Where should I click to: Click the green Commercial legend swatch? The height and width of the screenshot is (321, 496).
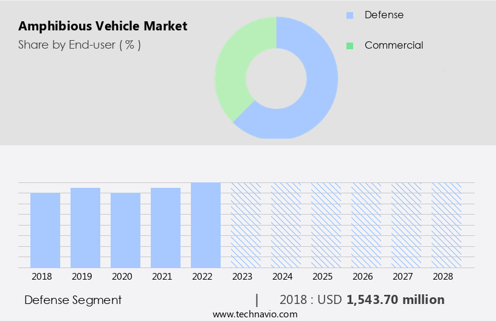tap(349, 46)
